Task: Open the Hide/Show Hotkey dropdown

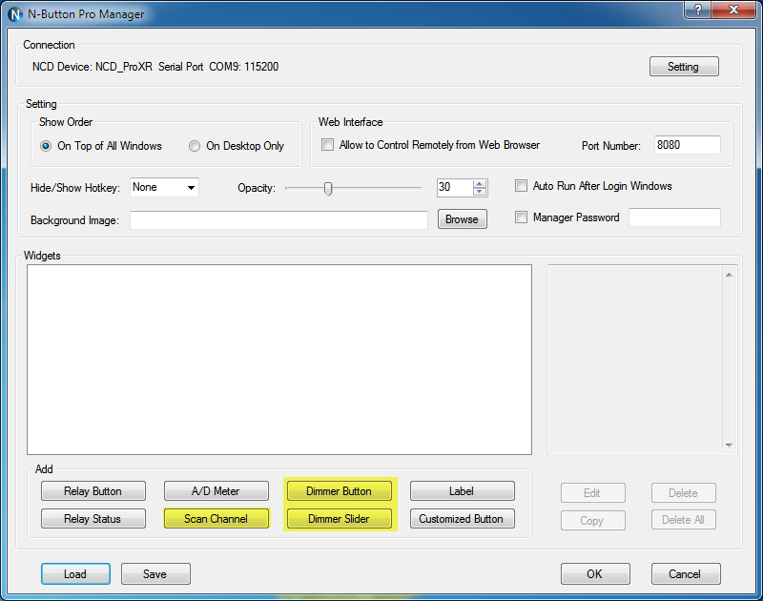Action: (x=164, y=187)
